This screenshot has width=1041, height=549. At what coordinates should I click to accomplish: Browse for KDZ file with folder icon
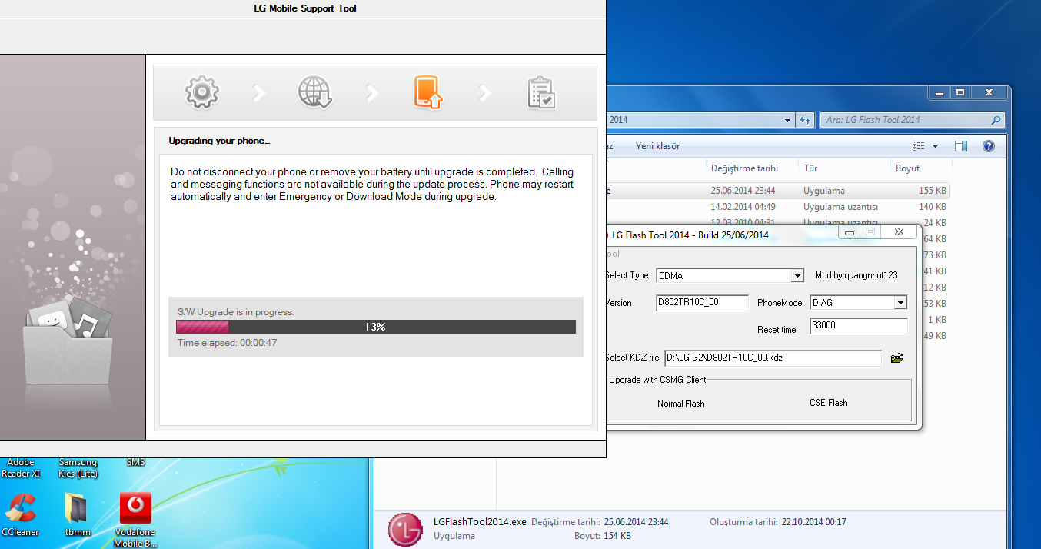[896, 358]
